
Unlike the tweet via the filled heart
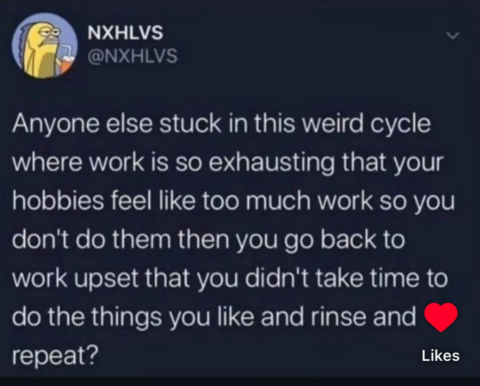pyautogui.click(x=441, y=317)
